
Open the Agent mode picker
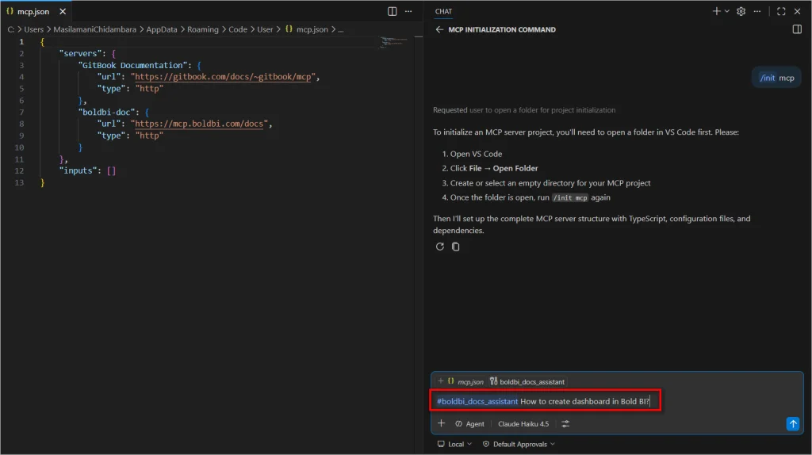tap(469, 423)
